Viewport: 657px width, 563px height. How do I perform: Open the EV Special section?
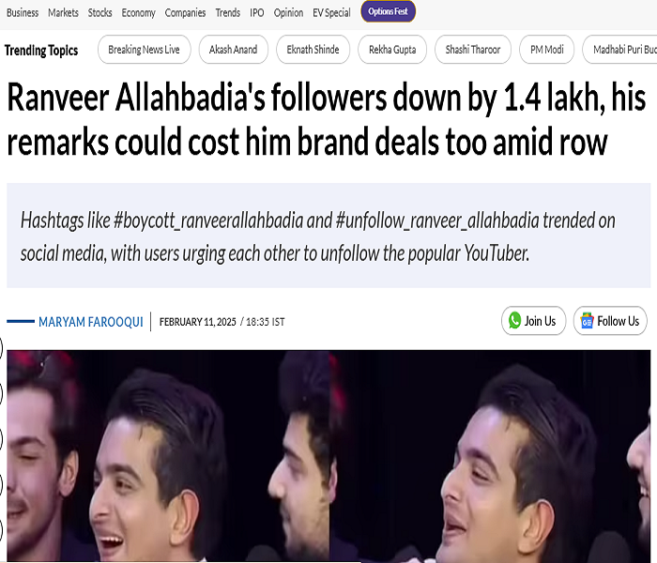[x=331, y=13]
